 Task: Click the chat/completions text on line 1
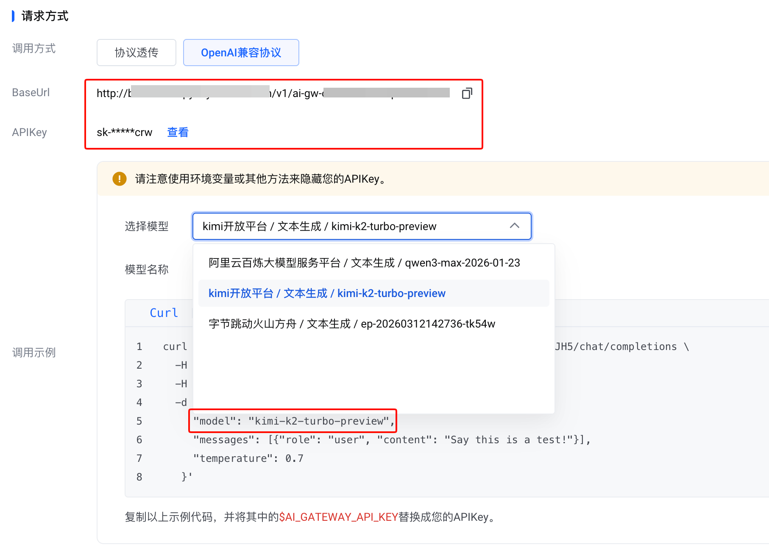(x=628, y=347)
